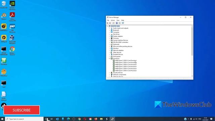215x121 pixels.
Task: Click the Display adapters category icon
Action: pyautogui.click(x=112, y=36)
